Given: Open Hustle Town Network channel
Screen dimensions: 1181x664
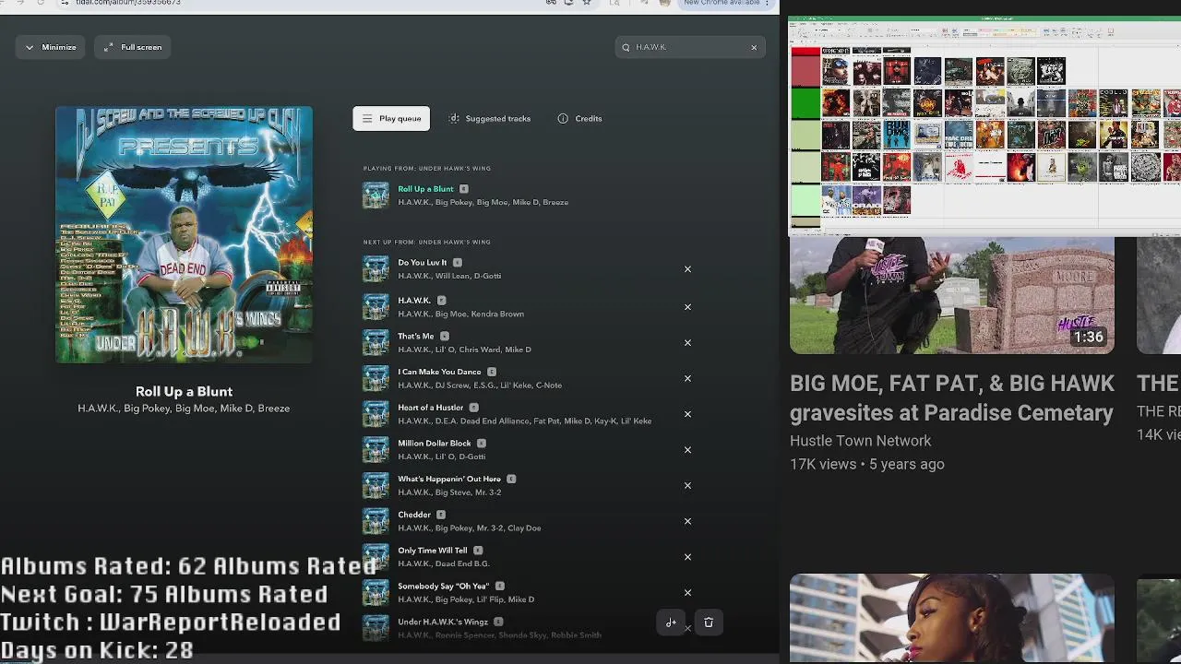Looking at the screenshot, I should [861, 441].
